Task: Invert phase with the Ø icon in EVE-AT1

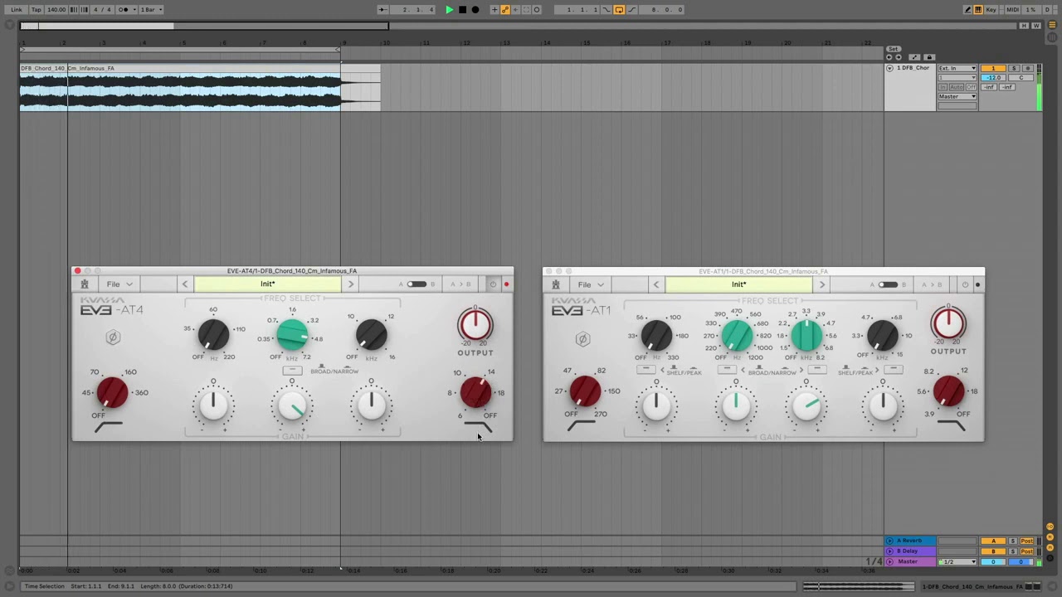Action: coord(582,338)
